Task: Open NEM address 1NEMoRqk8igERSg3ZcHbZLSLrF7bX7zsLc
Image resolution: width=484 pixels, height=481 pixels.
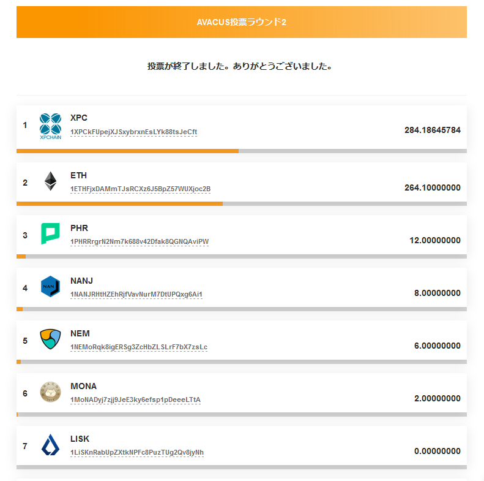Action: [x=139, y=347]
